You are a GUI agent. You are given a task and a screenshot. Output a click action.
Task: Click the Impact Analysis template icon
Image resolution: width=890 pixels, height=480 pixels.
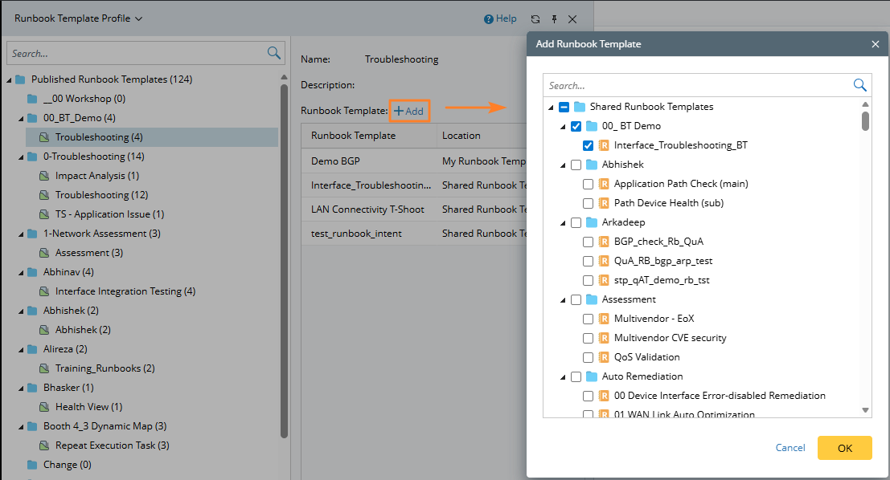[44, 176]
